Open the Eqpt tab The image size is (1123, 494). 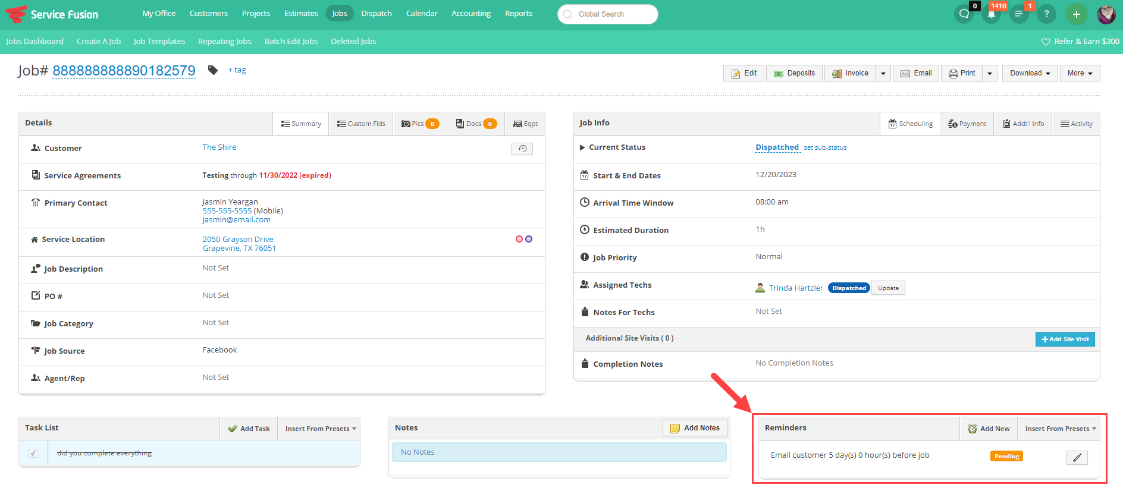525,124
